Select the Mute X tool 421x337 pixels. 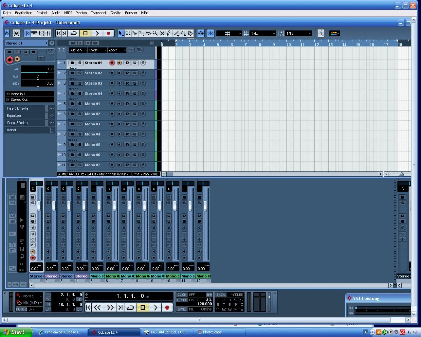click(162, 33)
